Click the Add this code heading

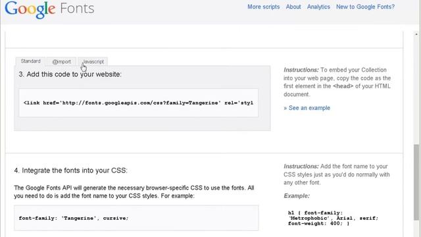(x=70, y=74)
